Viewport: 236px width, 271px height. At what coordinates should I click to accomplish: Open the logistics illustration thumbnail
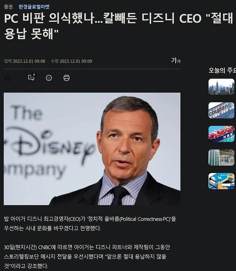[x=222, y=181]
